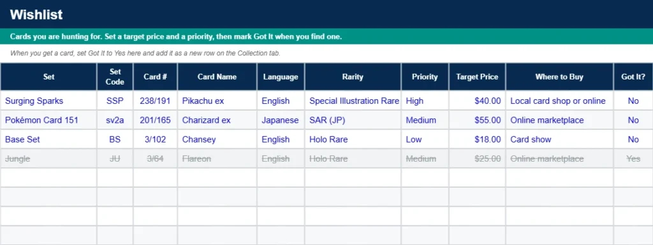Click the Charizard ex card name

217,120
